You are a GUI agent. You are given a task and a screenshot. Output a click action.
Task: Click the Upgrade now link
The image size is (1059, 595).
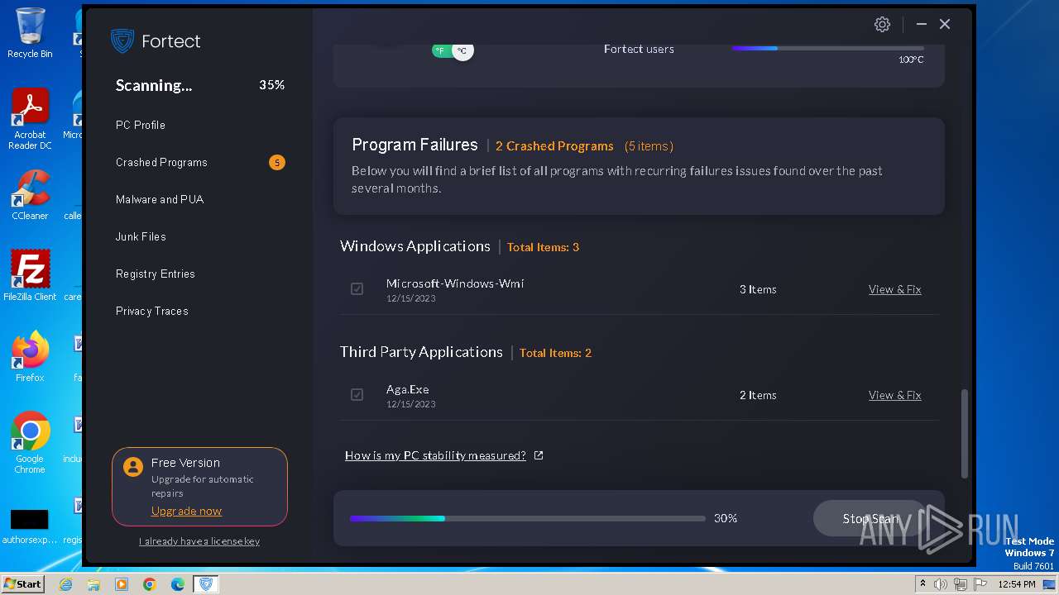(186, 511)
